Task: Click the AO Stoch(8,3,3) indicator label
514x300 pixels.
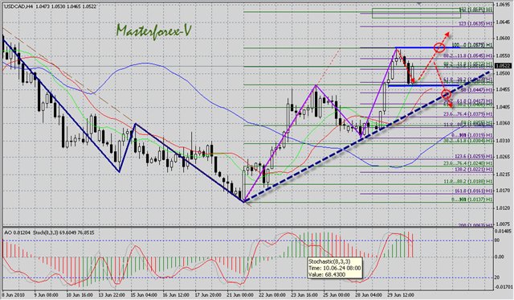Action: 49,232
